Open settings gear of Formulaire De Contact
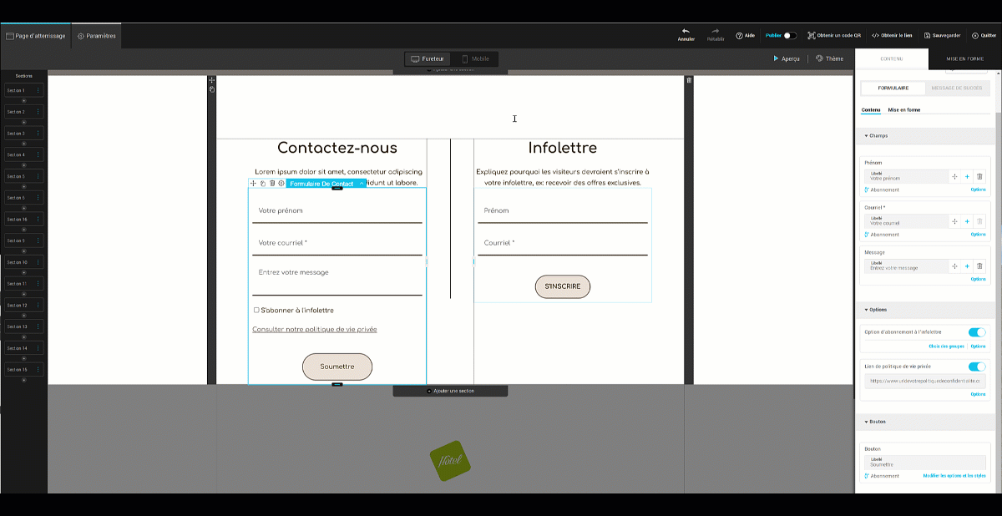The height and width of the screenshot is (516, 1002). (281, 184)
